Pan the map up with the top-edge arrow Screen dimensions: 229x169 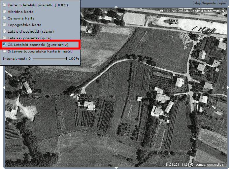pyautogui.click(x=115, y=7)
